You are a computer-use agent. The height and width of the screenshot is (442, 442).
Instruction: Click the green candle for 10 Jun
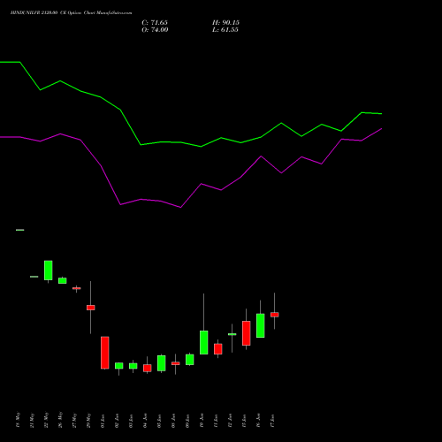(204, 342)
